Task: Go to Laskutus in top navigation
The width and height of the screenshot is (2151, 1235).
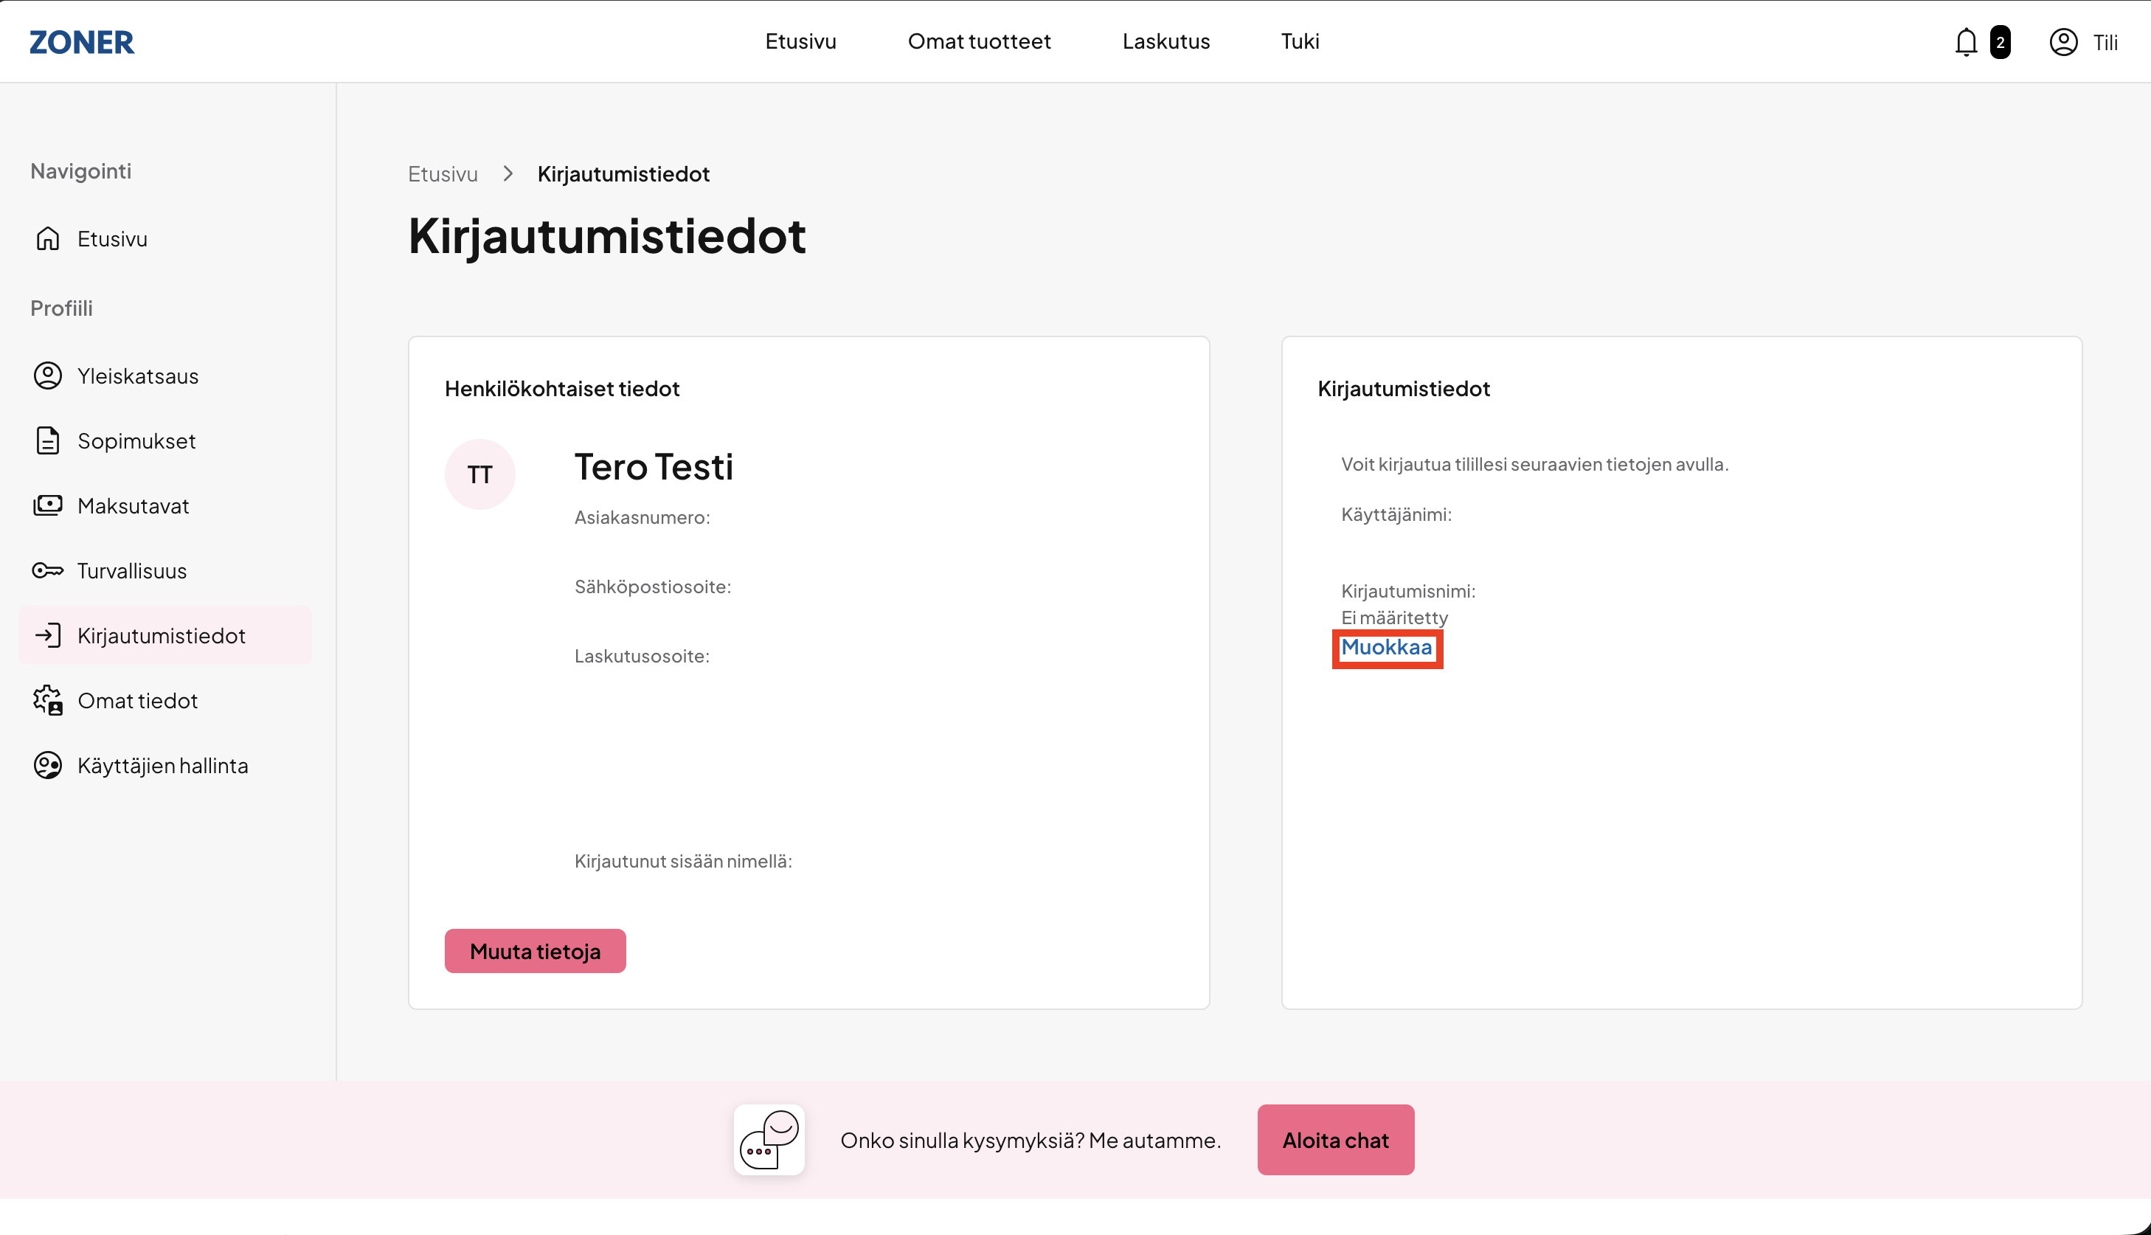Action: [x=1165, y=41]
